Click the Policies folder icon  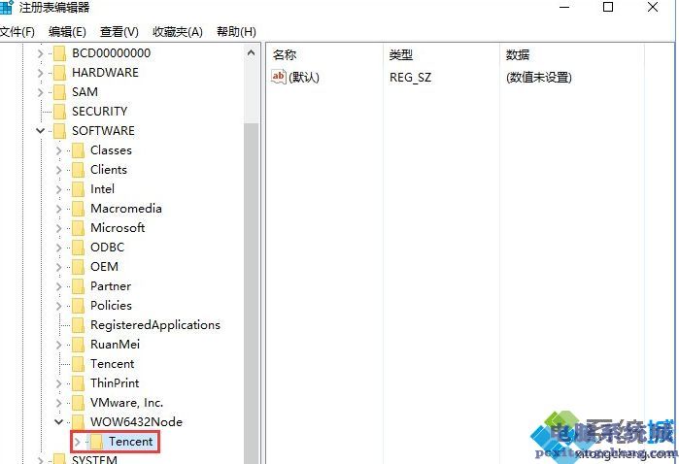click(78, 306)
